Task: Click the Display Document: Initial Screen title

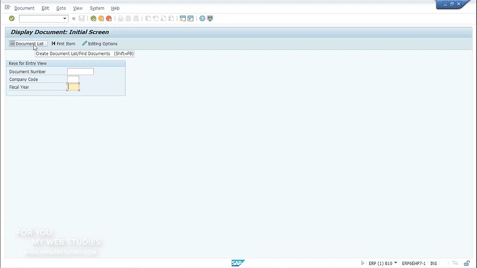Action: point(59,32)
